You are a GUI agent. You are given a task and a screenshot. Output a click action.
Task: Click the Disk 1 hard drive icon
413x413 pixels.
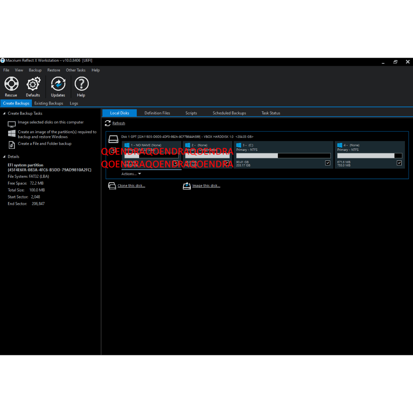click(113, 140)
